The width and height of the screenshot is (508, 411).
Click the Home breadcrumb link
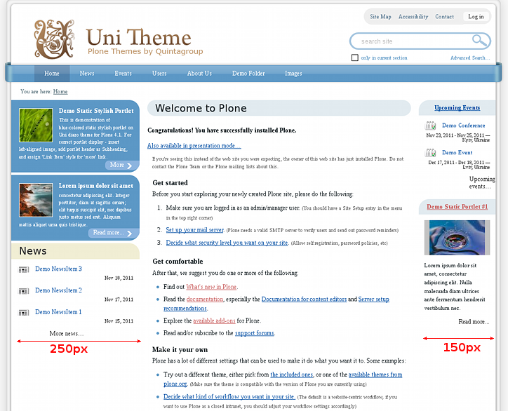[60, 92]
